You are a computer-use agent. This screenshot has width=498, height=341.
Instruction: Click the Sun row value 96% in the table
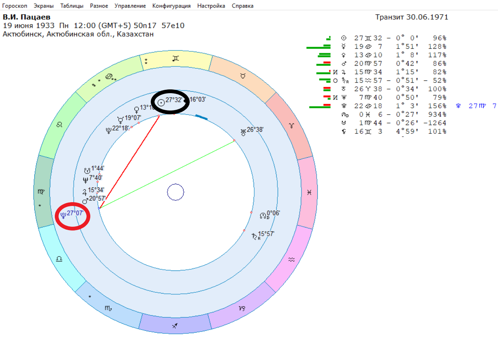tap(439, 38)
